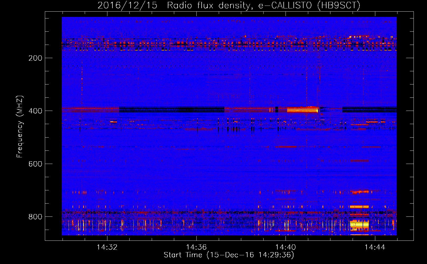Click the bright yellow burst near 400 MHz
The height and width of the screenshot is (264, 427).
pyautogui.click(x=302, y=110)
